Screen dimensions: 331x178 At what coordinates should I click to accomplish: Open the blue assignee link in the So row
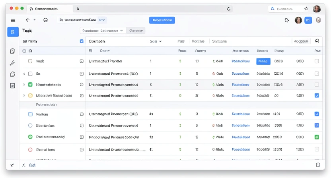coord(240,74)
